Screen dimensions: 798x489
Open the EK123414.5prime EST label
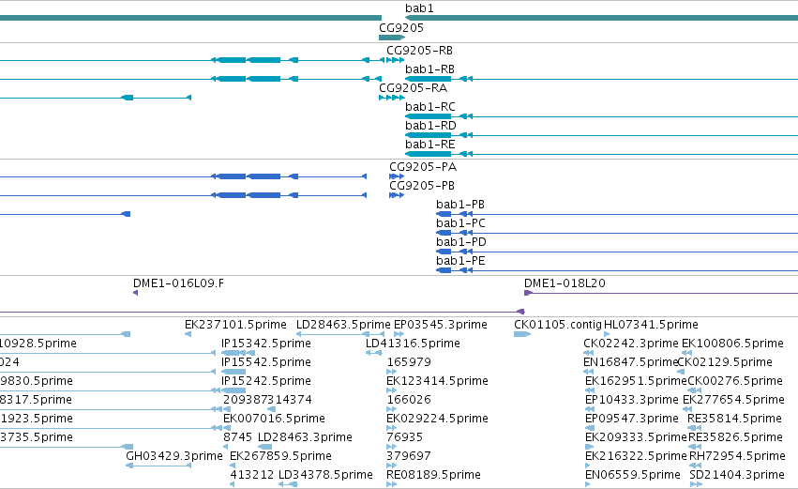click(437, 381)
